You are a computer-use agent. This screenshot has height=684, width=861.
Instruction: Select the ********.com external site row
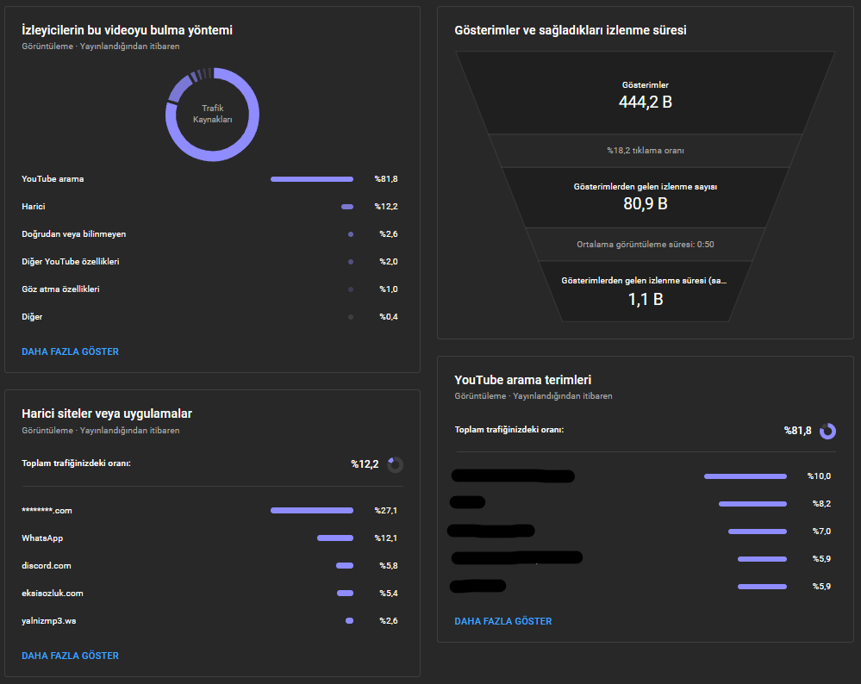click(209, 511)
